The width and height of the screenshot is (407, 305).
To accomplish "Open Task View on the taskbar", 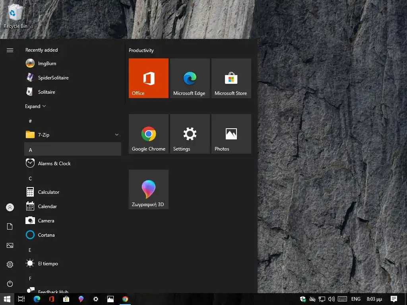I will [21, 299].
